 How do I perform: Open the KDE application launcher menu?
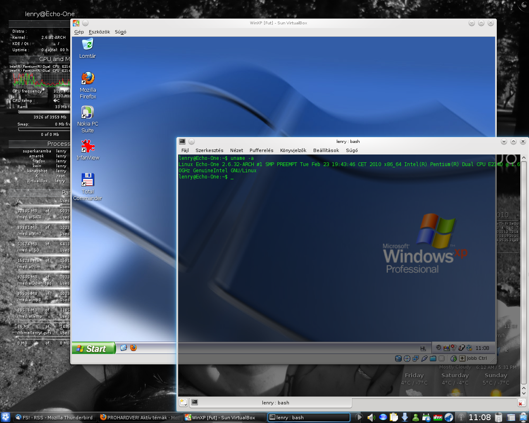(5, 417)
